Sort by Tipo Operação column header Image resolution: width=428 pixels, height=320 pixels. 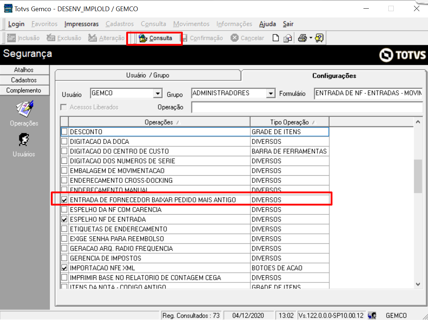tap(289, 122)
